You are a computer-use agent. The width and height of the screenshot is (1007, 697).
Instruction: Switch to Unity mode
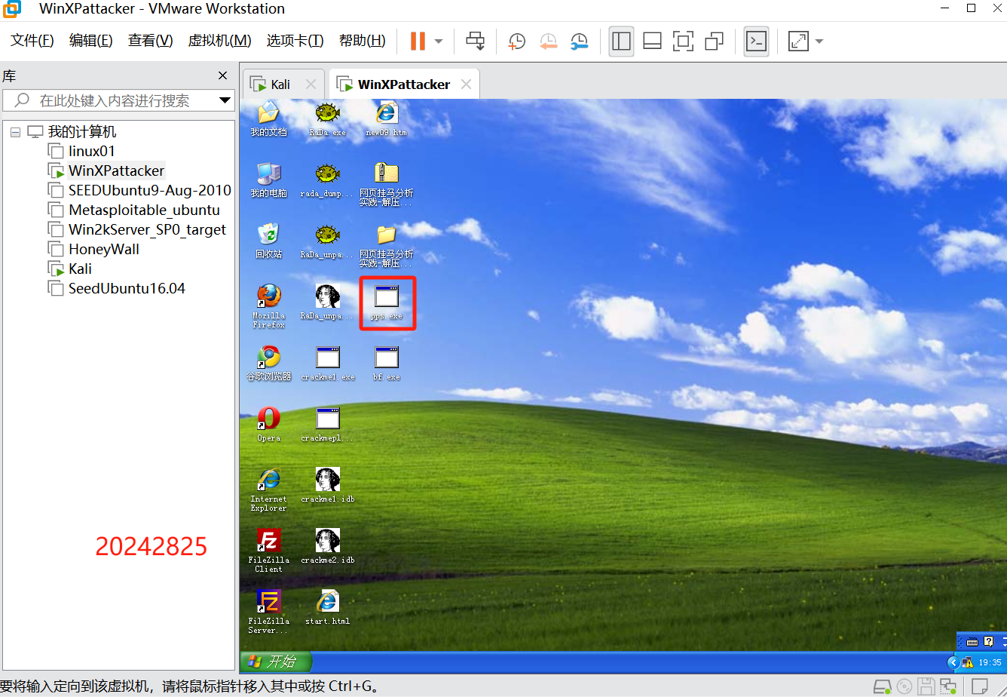pos(714,41)
